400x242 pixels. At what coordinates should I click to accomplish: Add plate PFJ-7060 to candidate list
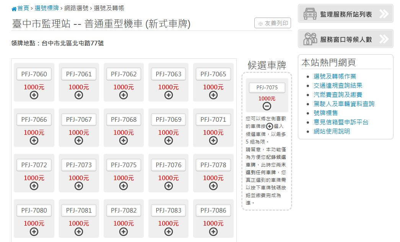34,95
